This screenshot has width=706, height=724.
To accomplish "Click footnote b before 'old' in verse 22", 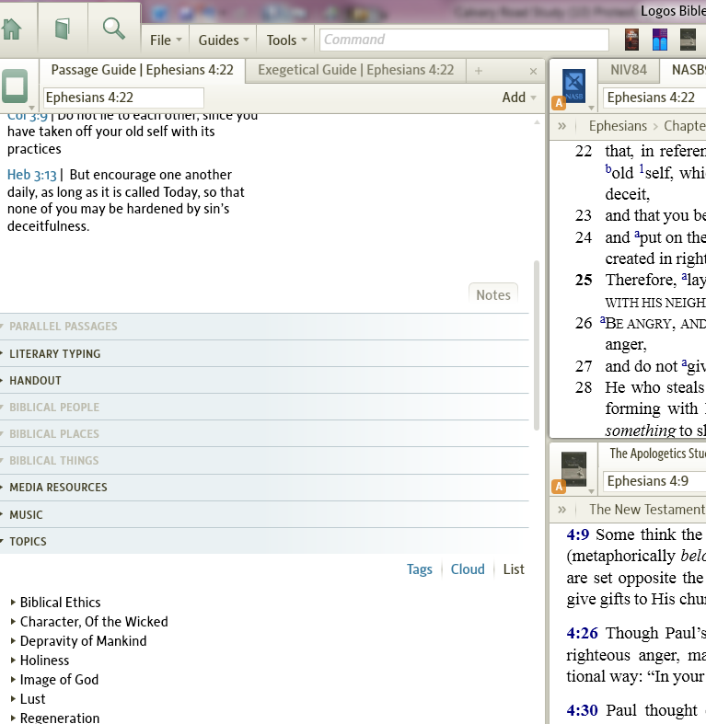I will coord(608,169).
